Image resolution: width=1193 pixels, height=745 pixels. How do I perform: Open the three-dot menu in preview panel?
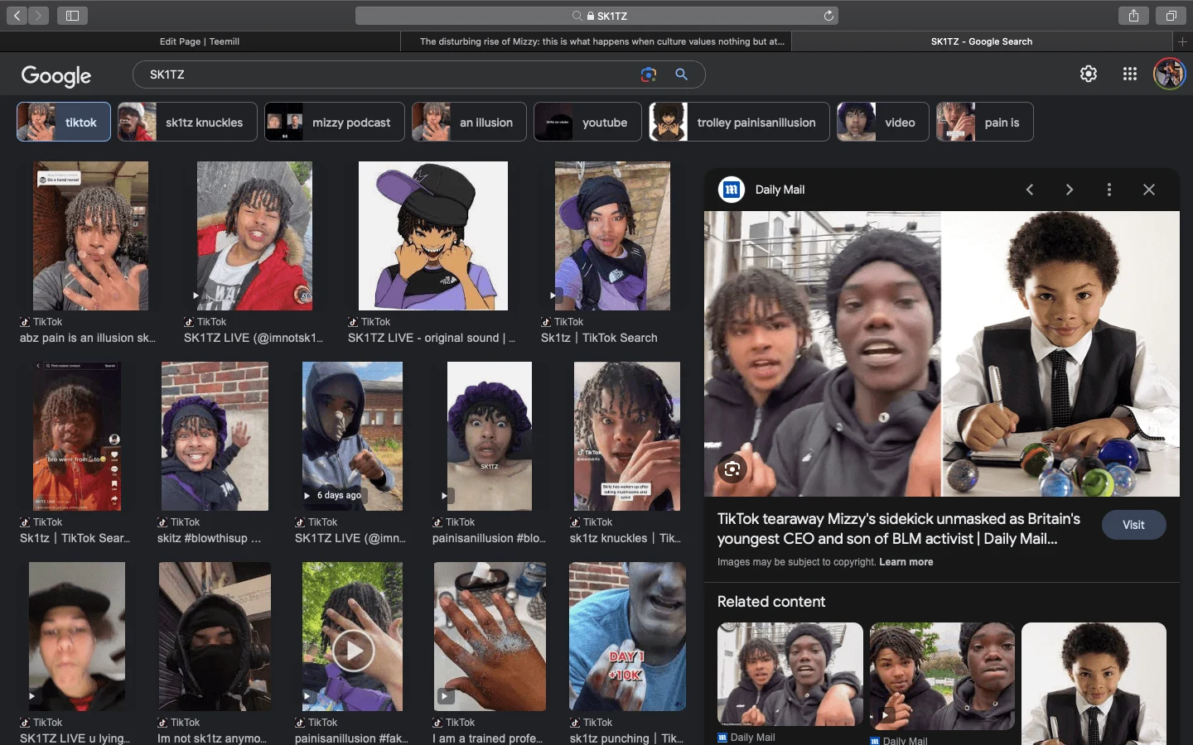tap(1108, 190)
